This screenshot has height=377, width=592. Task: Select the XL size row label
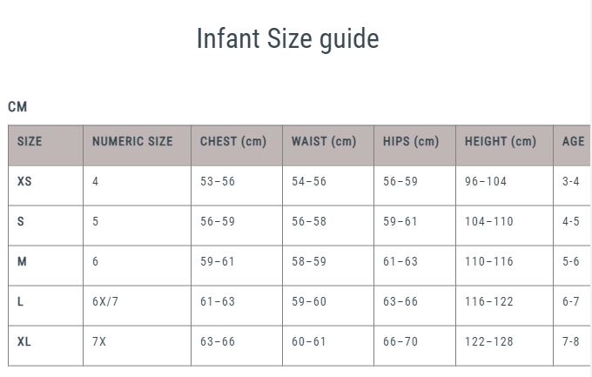[24, 341]
